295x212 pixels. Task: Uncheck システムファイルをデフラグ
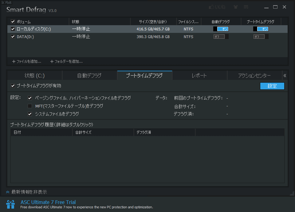(x=30, y=114)
